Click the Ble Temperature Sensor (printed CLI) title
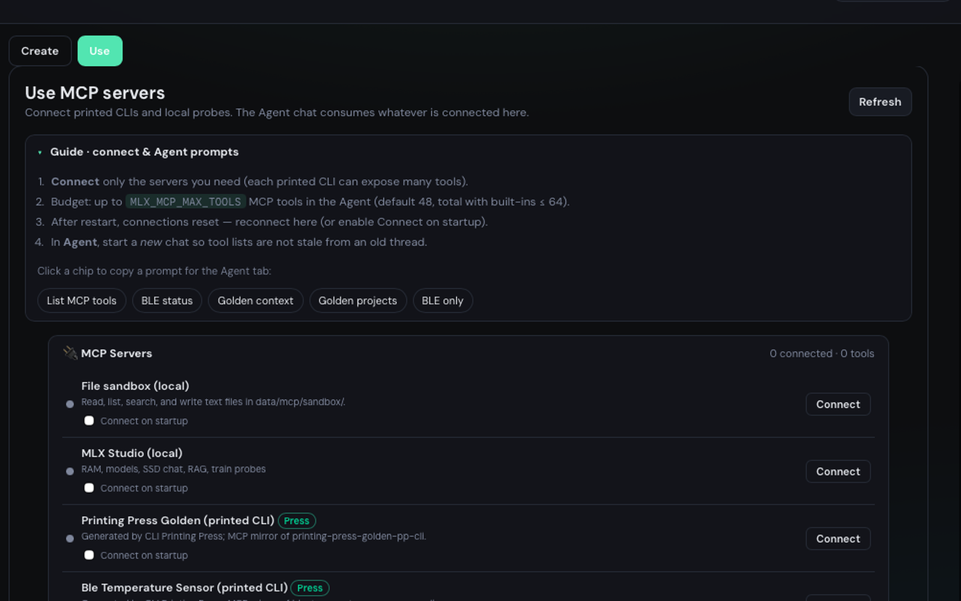The height and width of the screenshot is (601, 961). (x=184, y=588)
